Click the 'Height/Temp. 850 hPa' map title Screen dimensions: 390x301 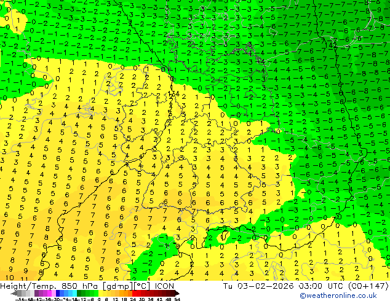click(x=49, y=286)
